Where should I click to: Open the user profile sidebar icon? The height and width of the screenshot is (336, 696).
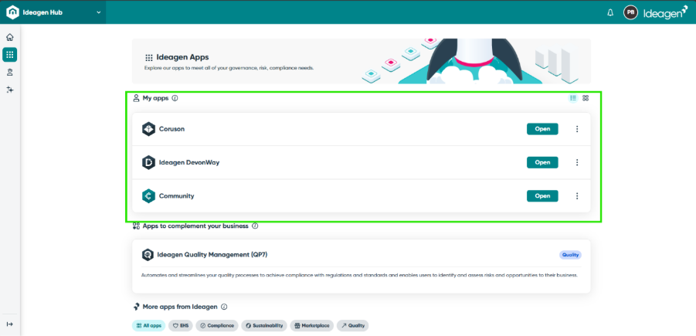[x=10, y=72]
